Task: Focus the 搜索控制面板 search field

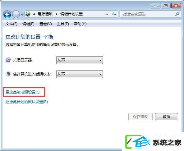Action: point(148,14)
